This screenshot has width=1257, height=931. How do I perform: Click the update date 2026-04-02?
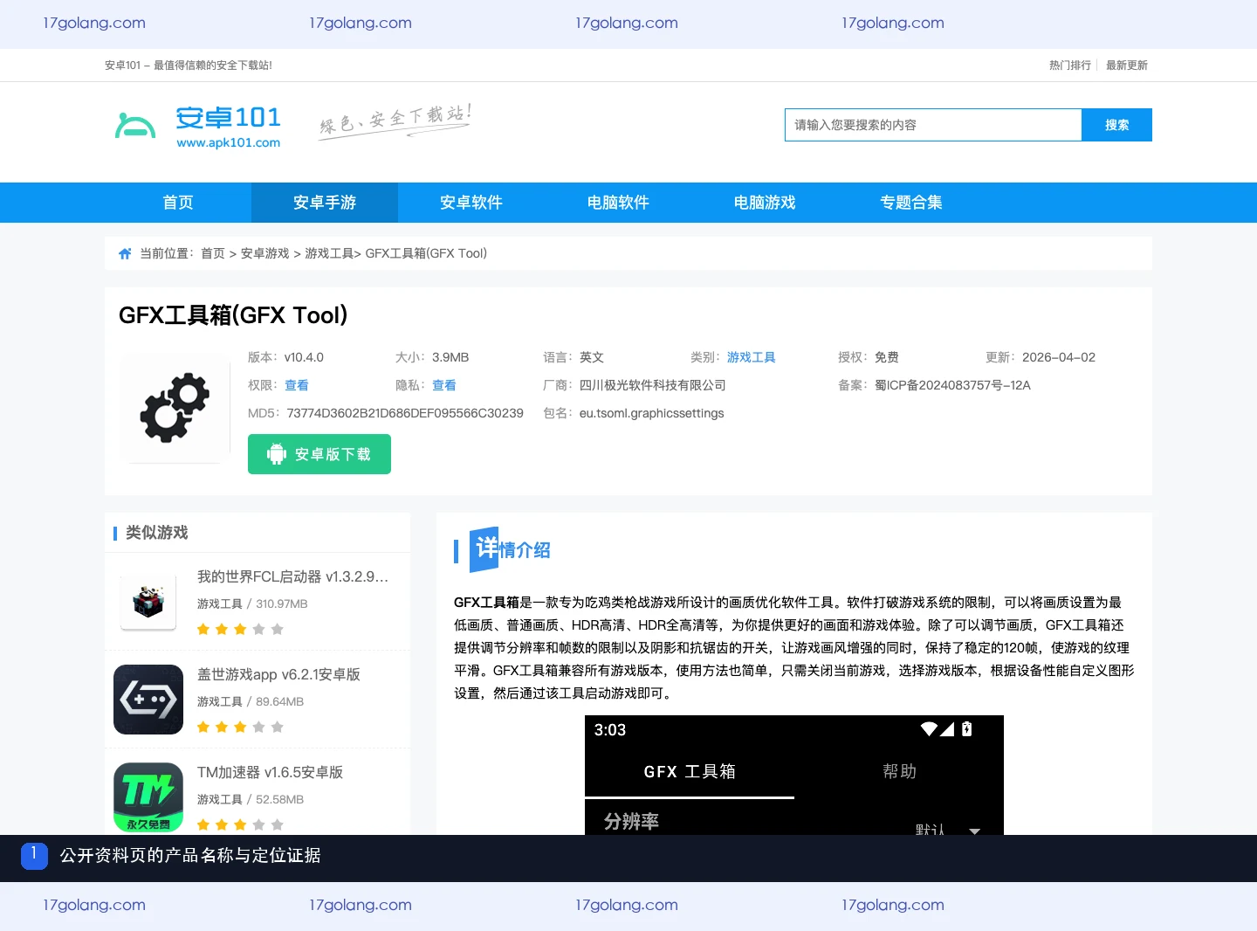[x=1059, y=357]
